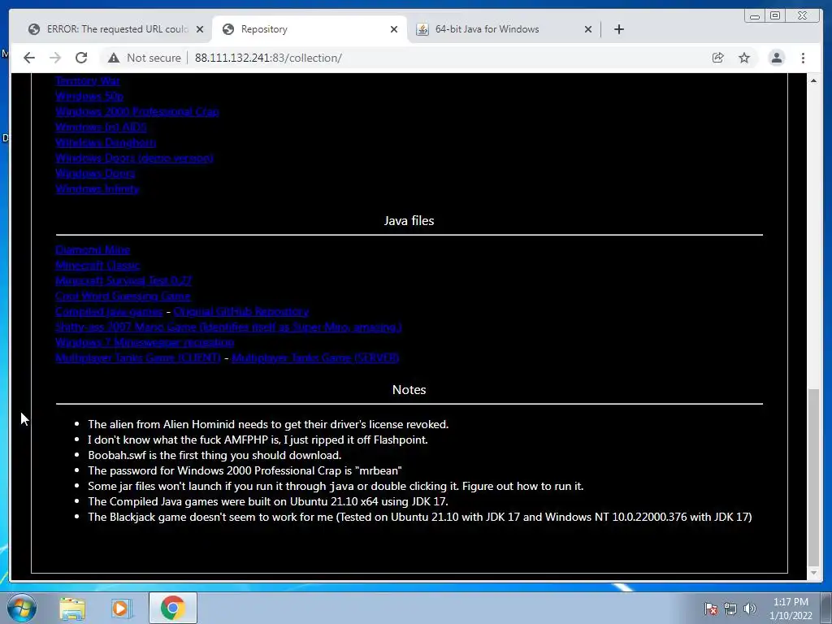Open Windows Explorer from the taskbar

pyautogui.click(x=72, y=608)
